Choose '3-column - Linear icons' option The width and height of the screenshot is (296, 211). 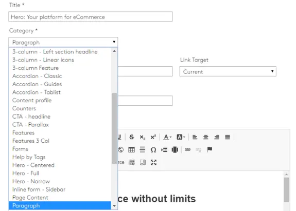coord(60,60)
